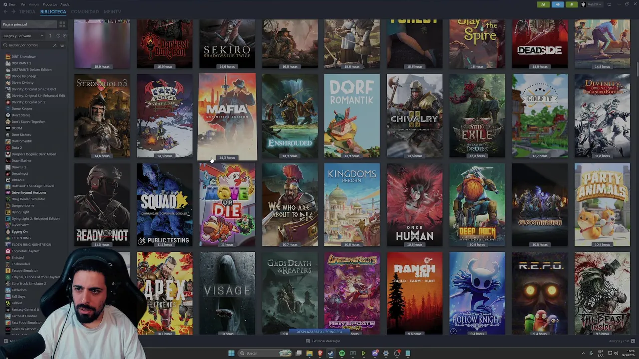Open the Visage game cover
Viewport: 639px width, 359px height.
pos(227,293)
